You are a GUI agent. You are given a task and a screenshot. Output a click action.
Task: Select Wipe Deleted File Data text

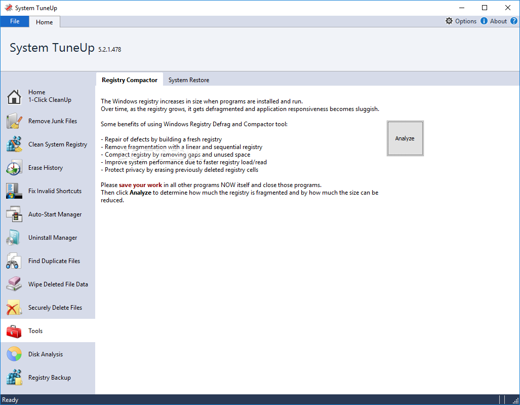[58, 284]
